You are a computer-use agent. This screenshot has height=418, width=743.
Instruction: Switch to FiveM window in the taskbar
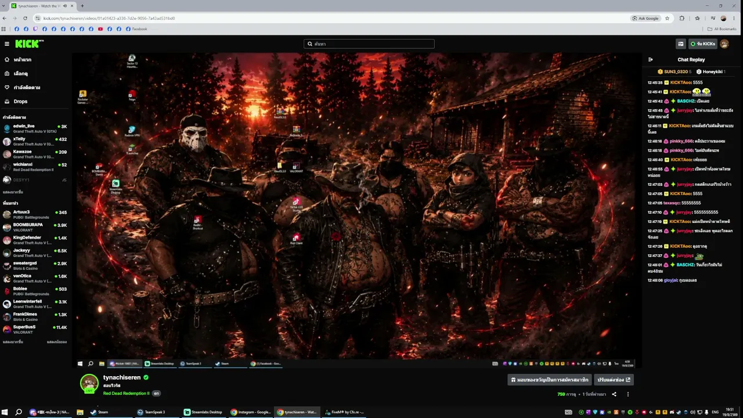point(344,412)
